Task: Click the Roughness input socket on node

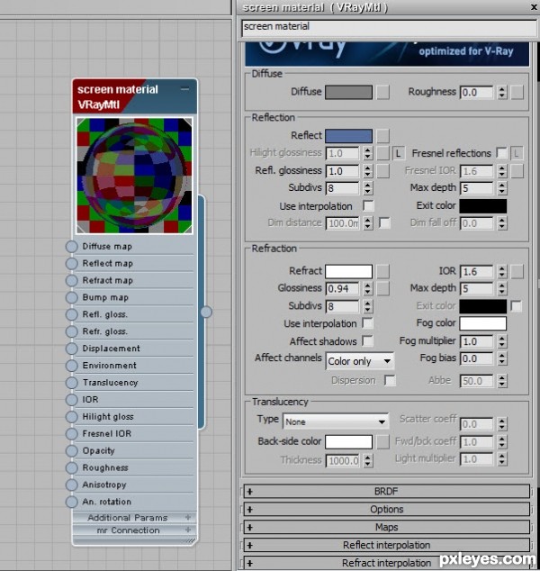Action: [x=72, y=467]
